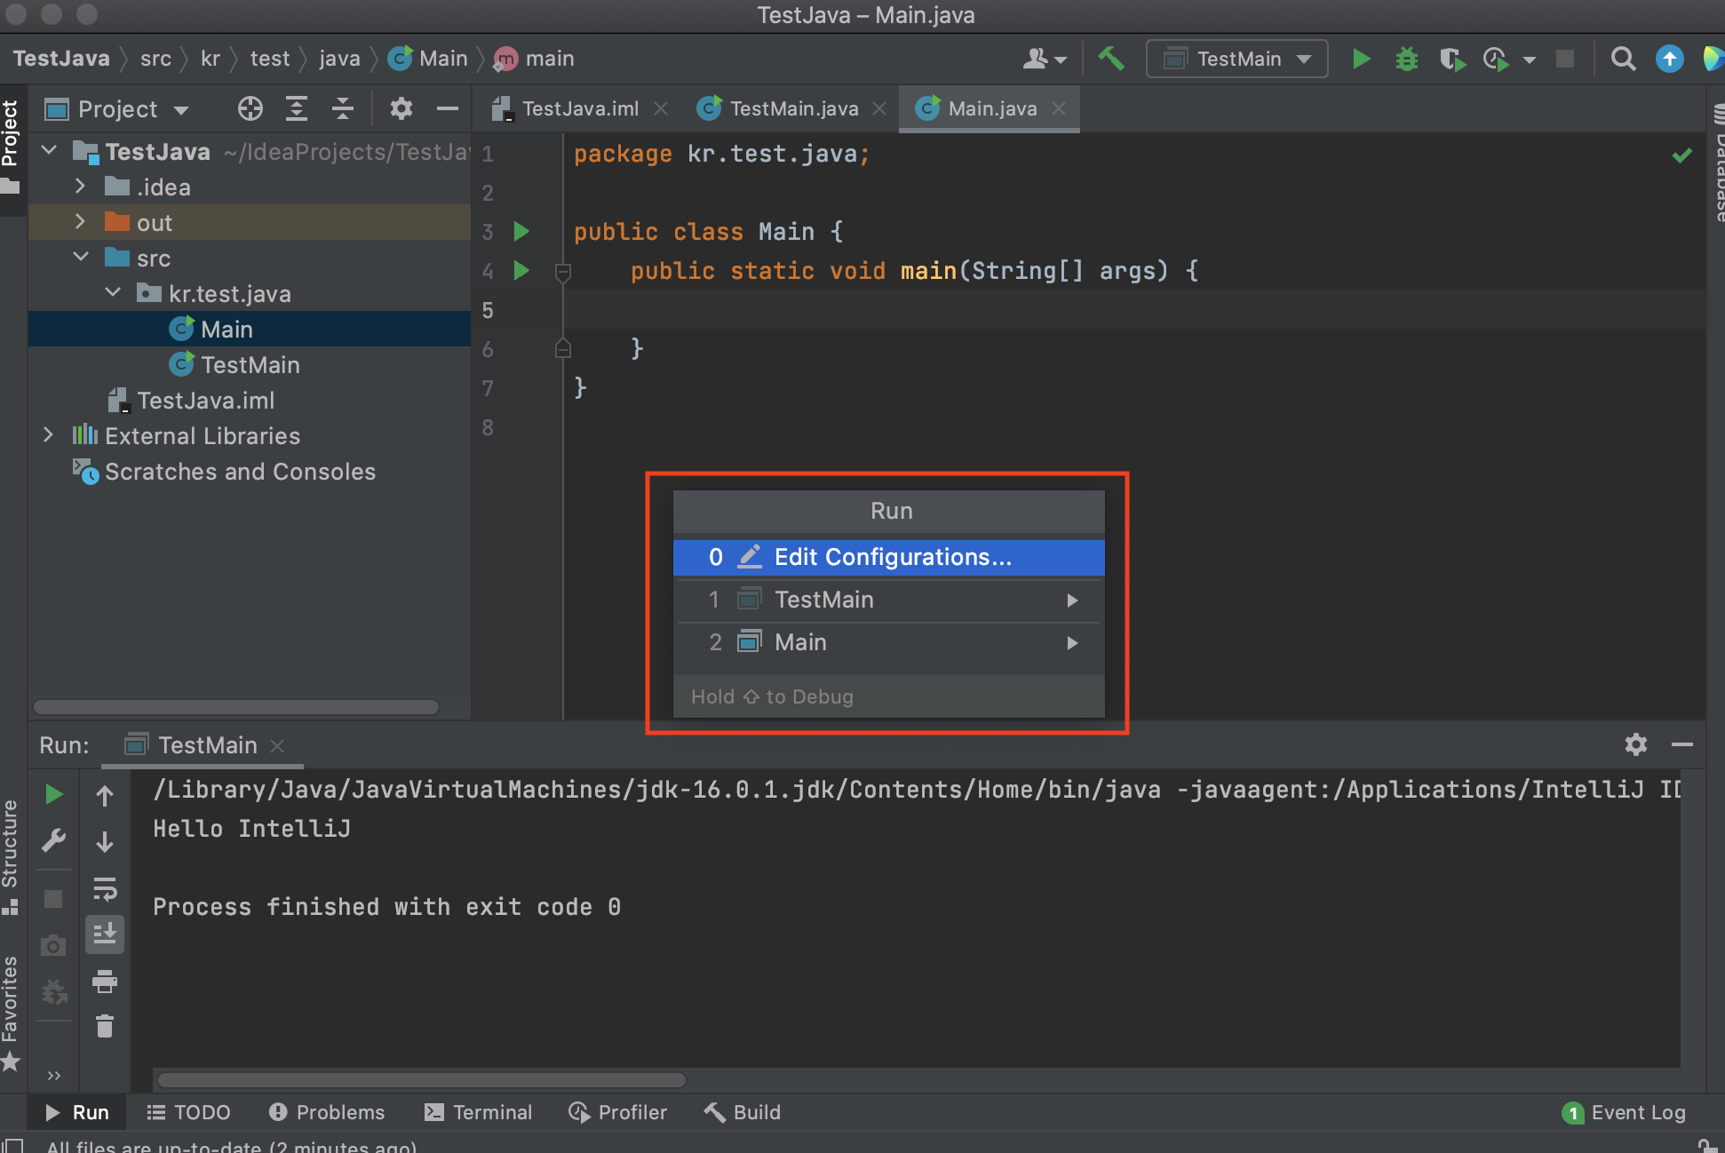Click the Expand All icon in Project panel
Screen dimensions: 1725x1153
pos(297,108)
